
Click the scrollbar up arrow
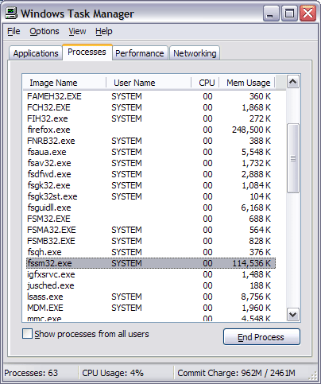(292, 82)
